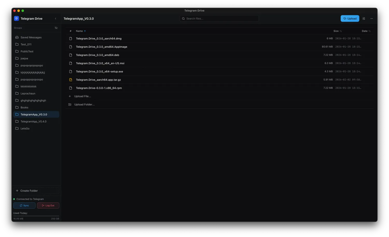Click the 2026-02-02 09:50 date value

tap(348, 80)
